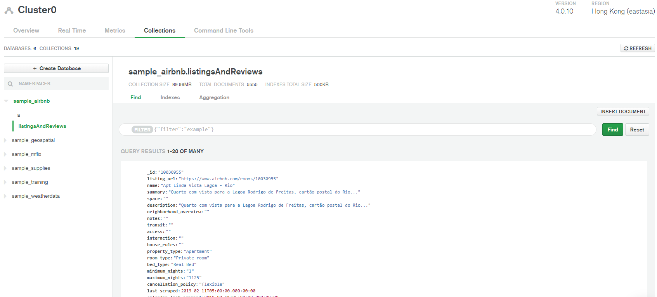Click the version number 4.0.10
The height and width of the screenshot is (297, 657).
[564, 11]
